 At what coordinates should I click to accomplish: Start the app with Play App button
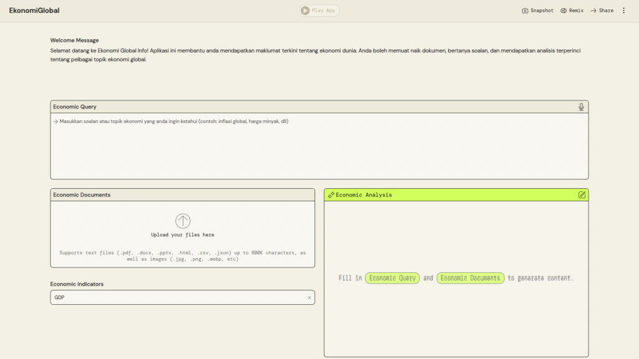point(319,11)
